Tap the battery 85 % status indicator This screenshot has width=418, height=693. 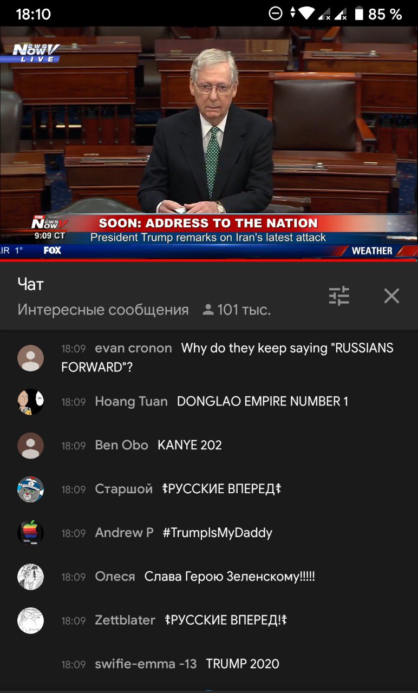click(378, 14)
